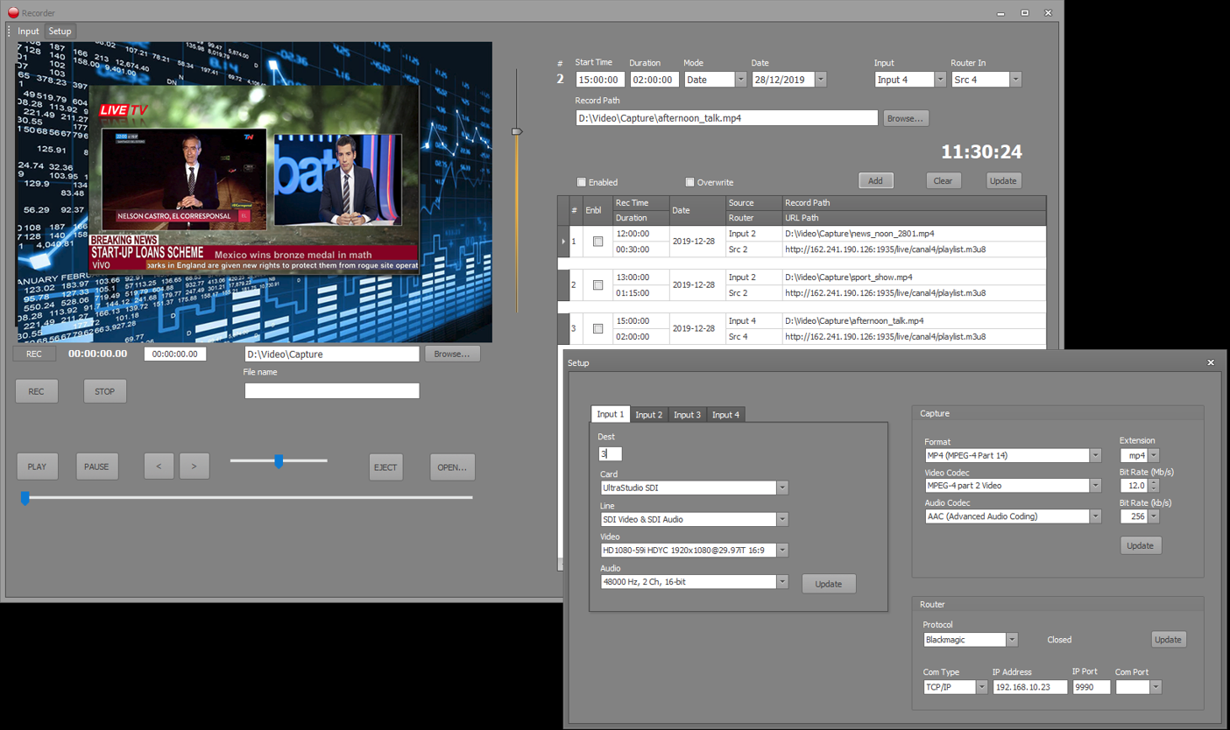The height and width of the screenshot is (730, 1230).
Task: Toggle the Enabled checkbox
Action: point(582,182)
